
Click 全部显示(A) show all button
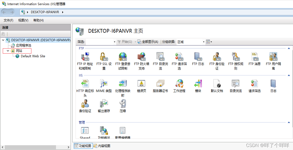tap(148, 42)
